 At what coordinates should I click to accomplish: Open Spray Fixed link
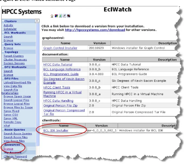click(x=11, y=111)
